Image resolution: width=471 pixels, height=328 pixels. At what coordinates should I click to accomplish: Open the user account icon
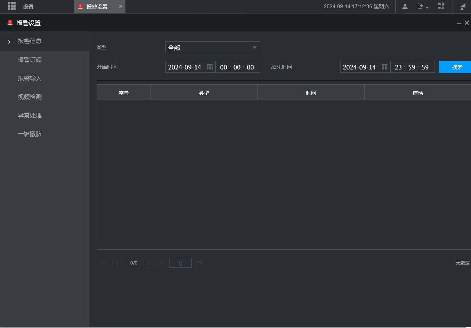click(405, 6)
